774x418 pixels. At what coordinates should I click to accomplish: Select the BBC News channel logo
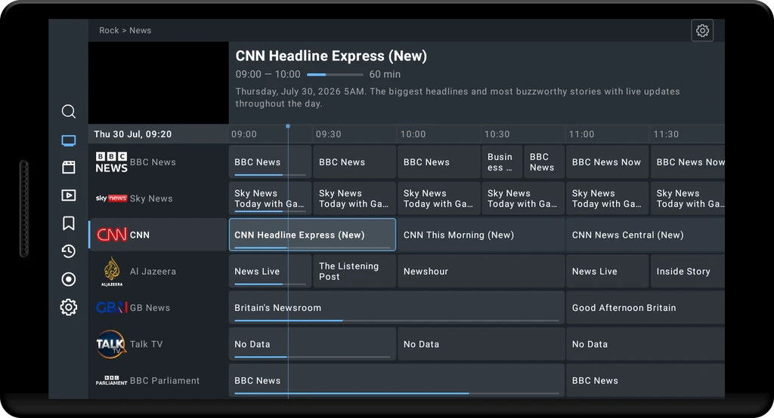tap(112, 162)
